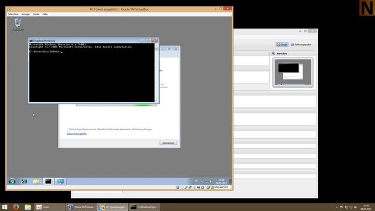Switch to PC 1 running VM taskbar item

[113, 207]
